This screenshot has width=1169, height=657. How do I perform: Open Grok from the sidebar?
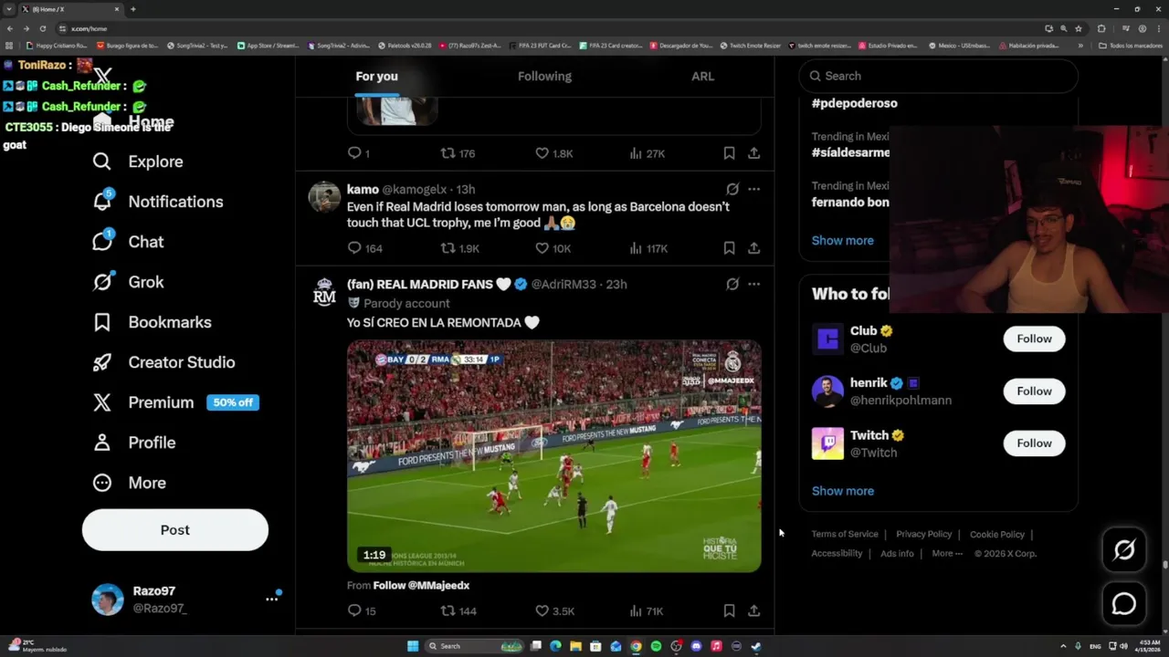coord(128,282)
